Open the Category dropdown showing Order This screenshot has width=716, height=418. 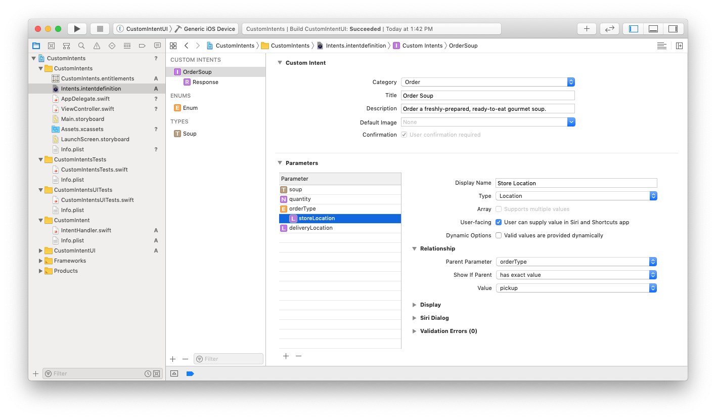pos(488,82)
